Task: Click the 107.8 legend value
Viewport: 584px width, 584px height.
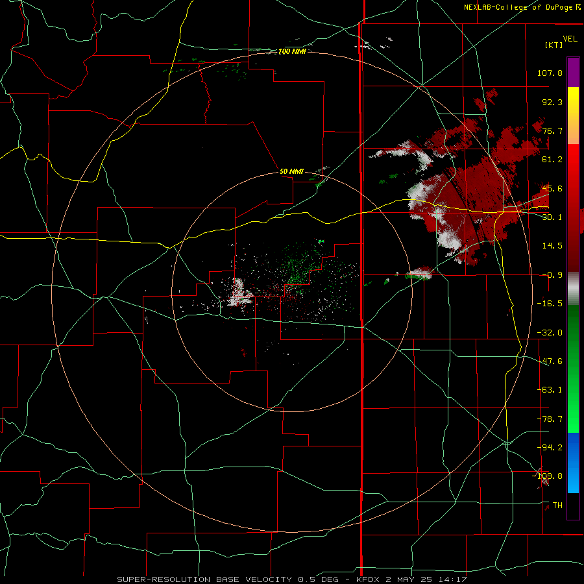Action: [550, 73]
